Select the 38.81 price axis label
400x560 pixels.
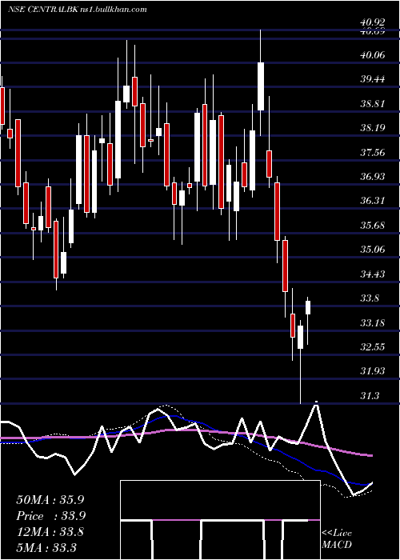(373, 103)
